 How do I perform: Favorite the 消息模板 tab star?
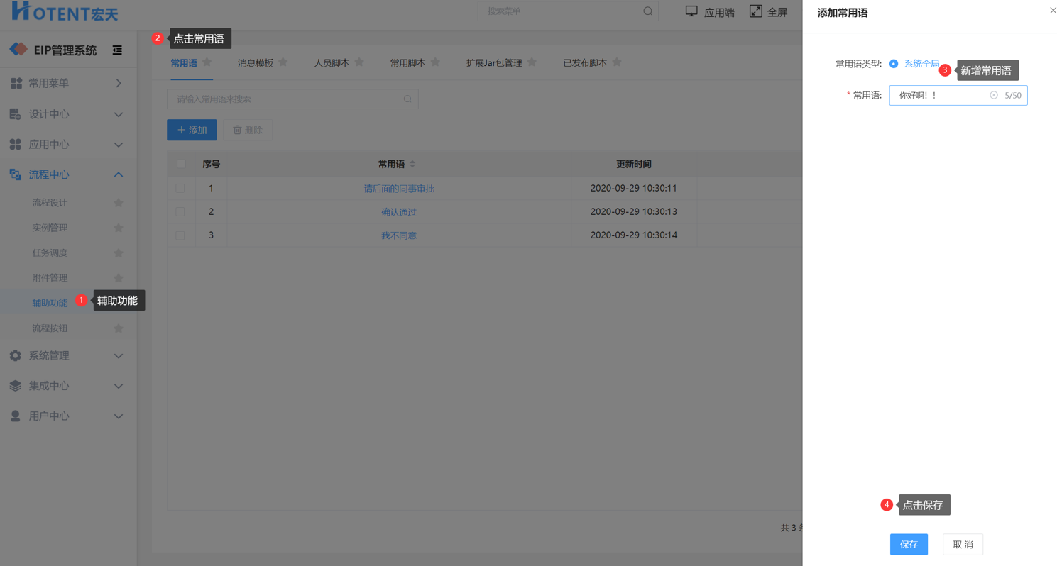pyautogui.click(x=283, y=62)
